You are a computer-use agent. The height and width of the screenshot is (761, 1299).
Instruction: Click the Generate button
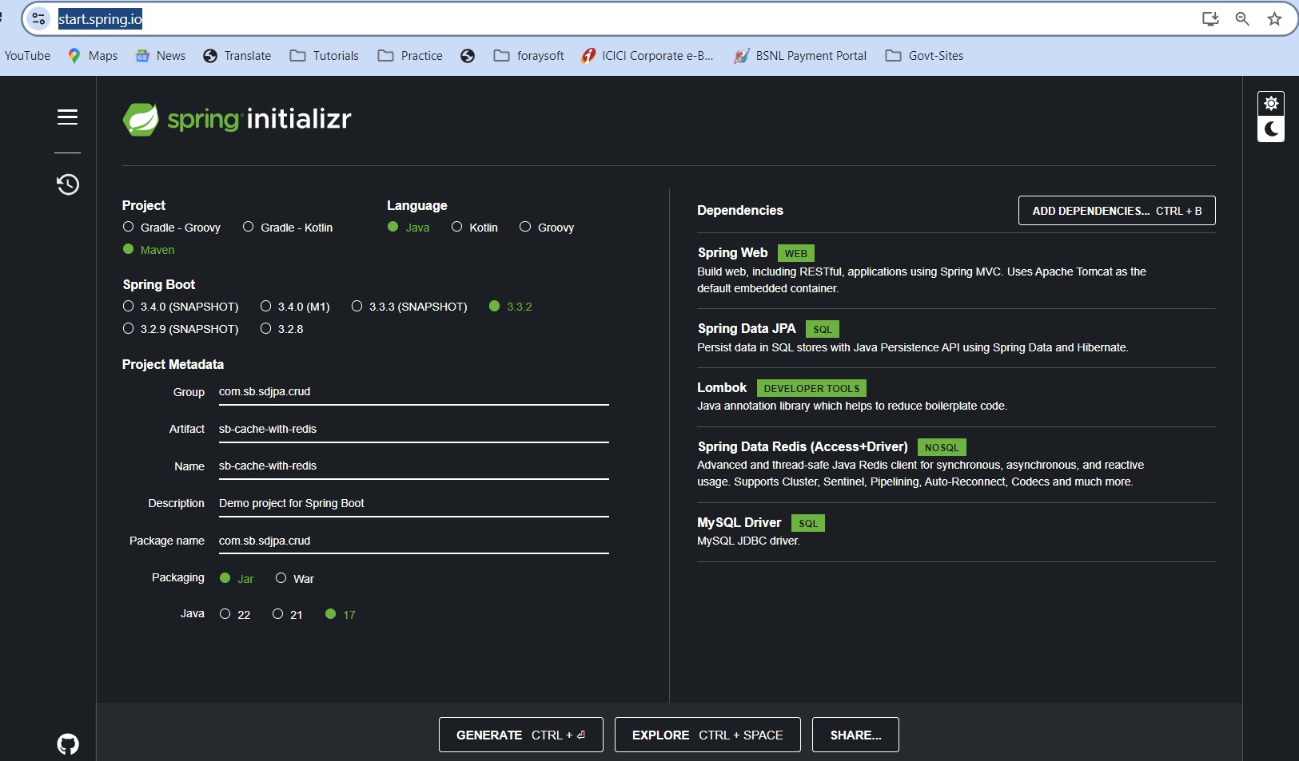click(520, 735)
